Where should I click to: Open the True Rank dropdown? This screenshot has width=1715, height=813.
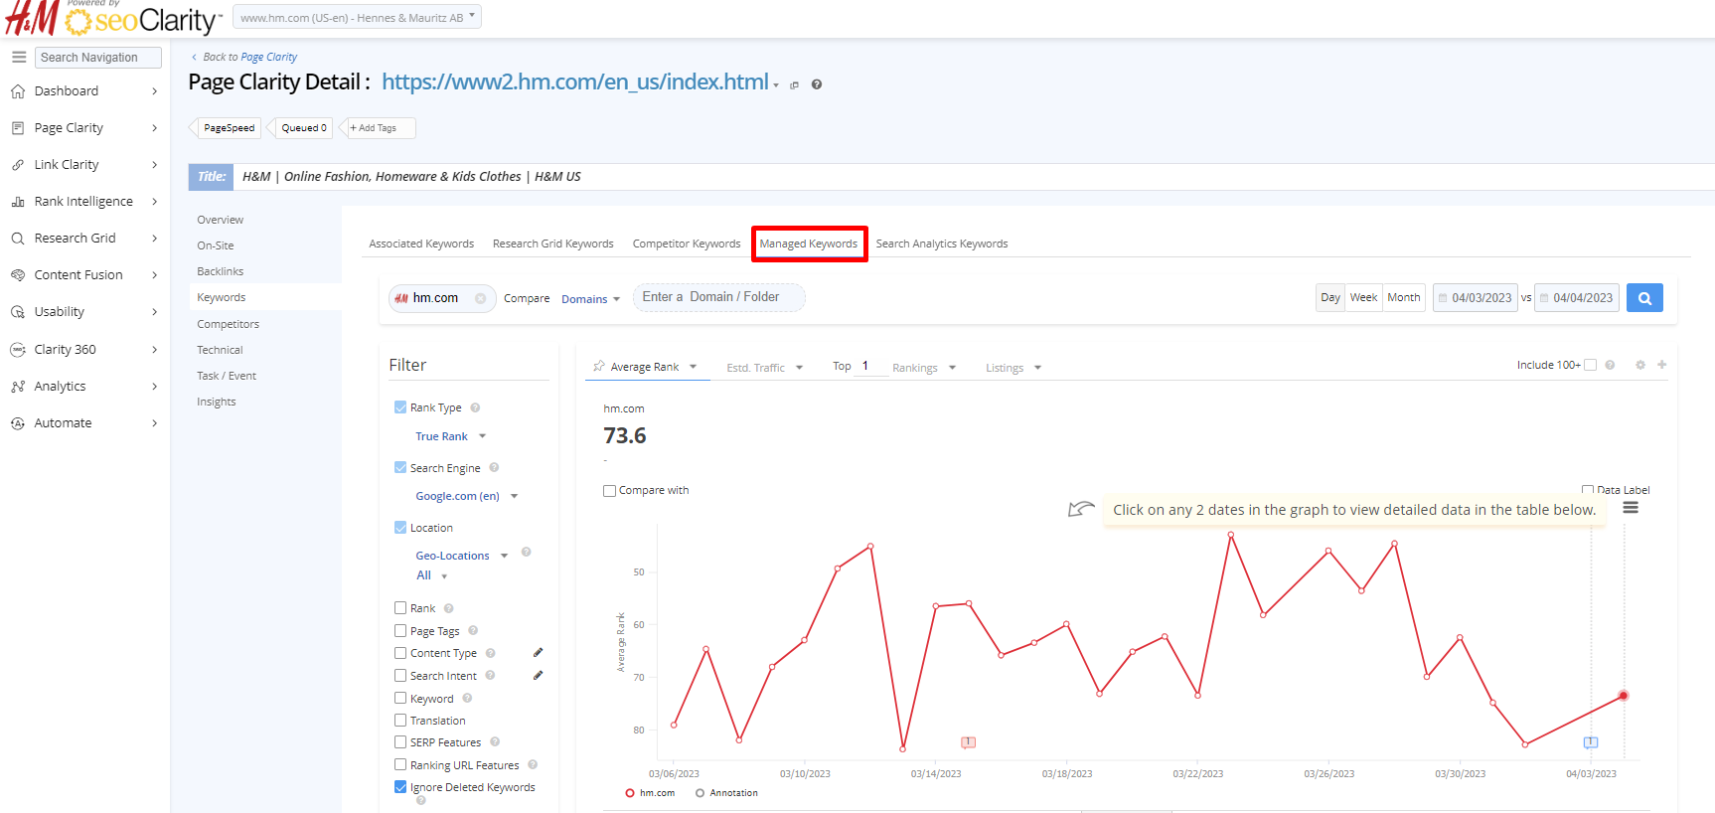450,436
